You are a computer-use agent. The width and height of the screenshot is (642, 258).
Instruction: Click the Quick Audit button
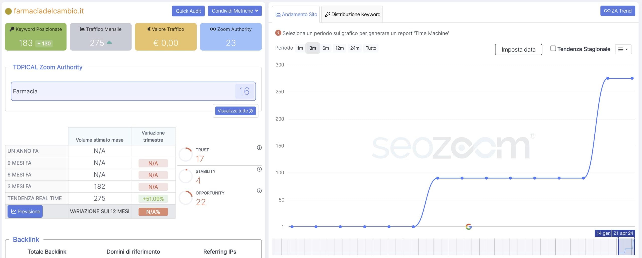(x=188, y=11)
